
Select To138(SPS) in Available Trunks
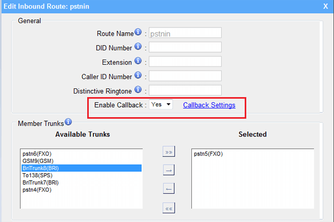coord(81,176)
